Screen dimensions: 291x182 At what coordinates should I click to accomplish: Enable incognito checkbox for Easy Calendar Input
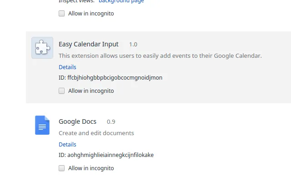coord(62,91)
